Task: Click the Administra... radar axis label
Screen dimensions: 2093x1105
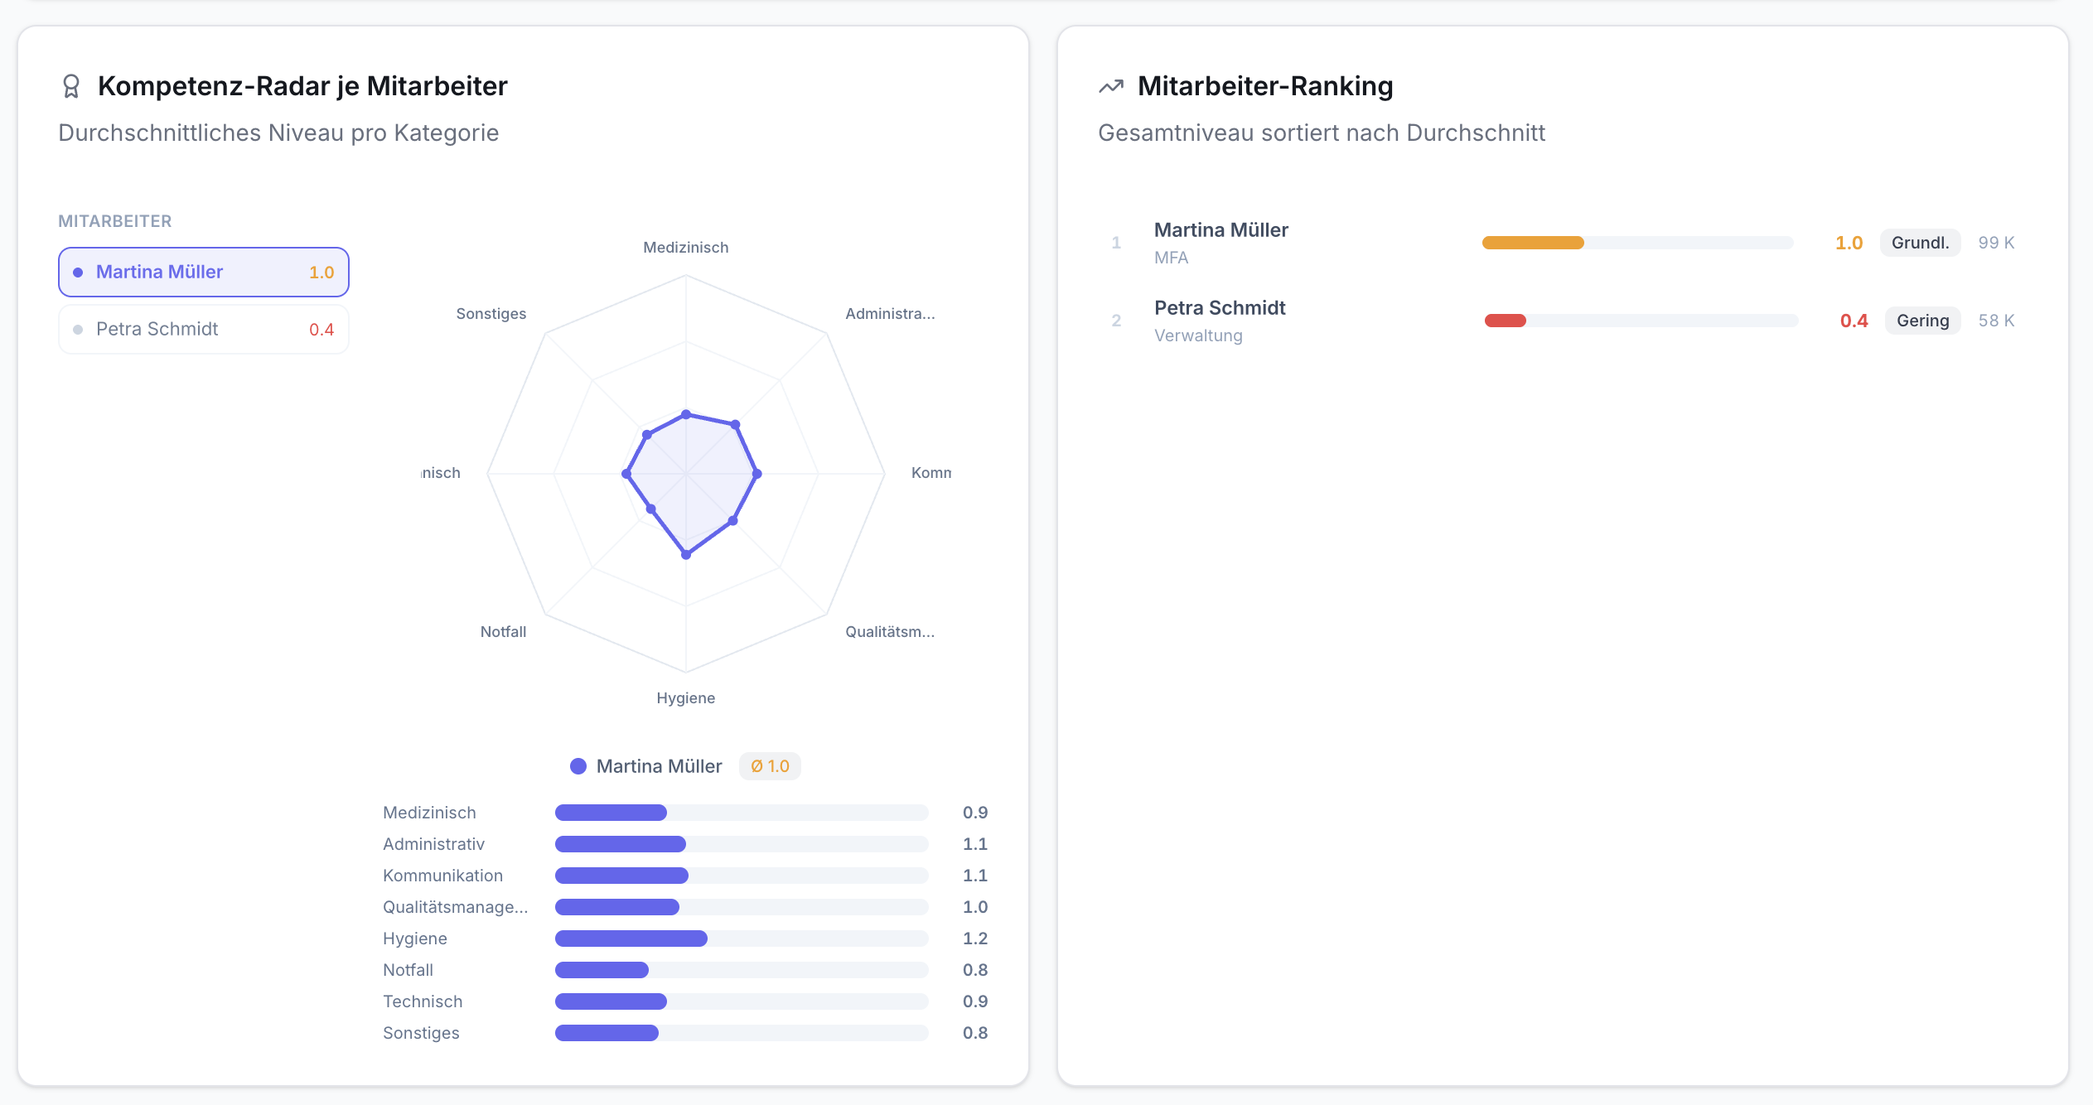Action: tap(890, 314)
